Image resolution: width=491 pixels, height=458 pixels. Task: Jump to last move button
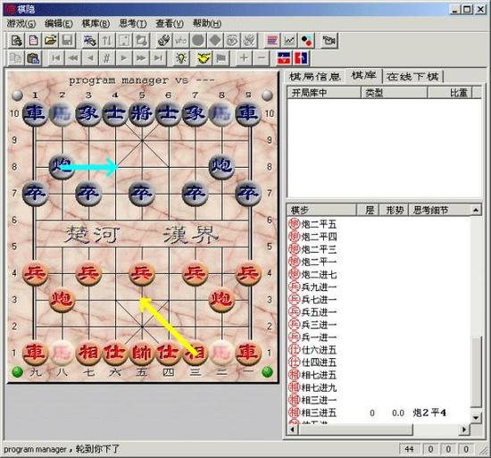[x=158, y=58]
